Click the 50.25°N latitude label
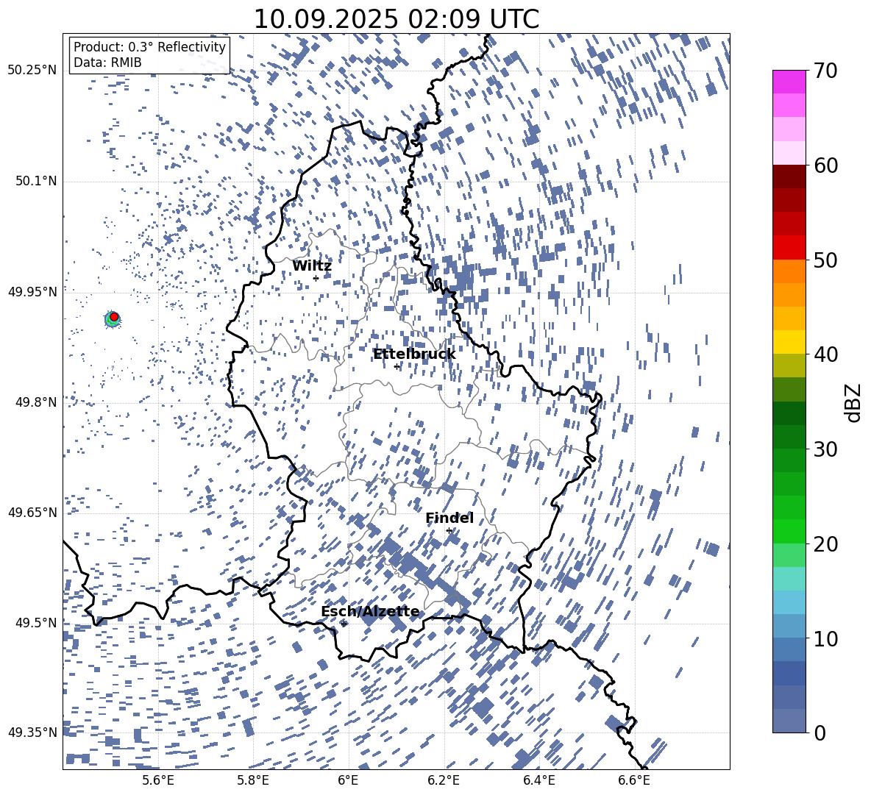This screenshot has width=871, height=795. coord(32,71)
